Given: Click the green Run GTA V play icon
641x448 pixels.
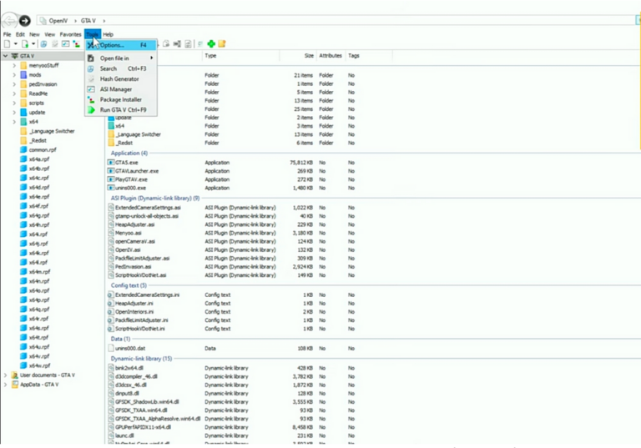Looking at the screenshot, I should (x=91, y=110).
